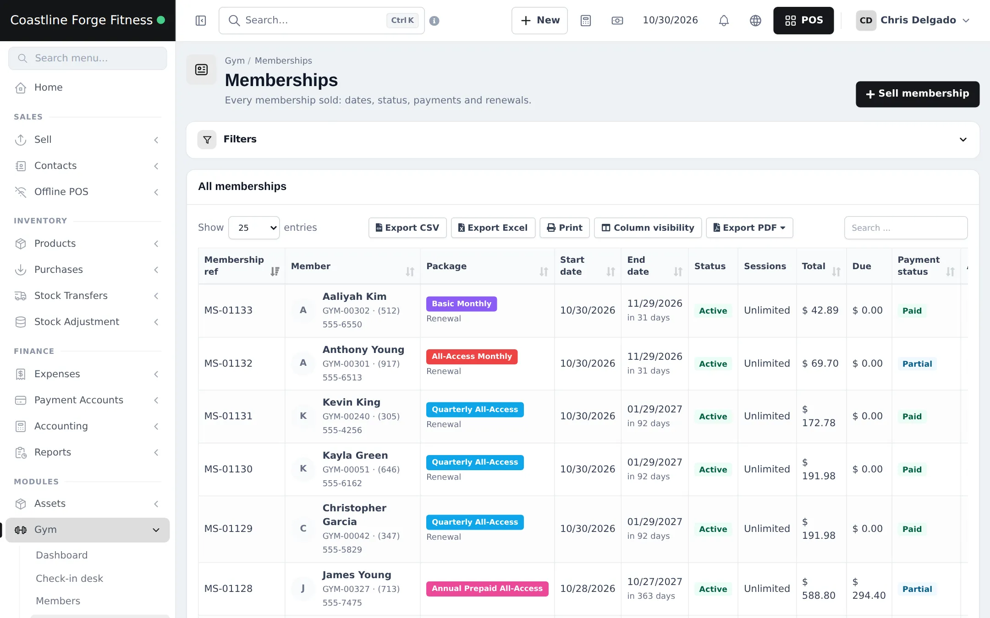Open the language globe icon
This screenshot has width=990, height=618.
[755, 21]
